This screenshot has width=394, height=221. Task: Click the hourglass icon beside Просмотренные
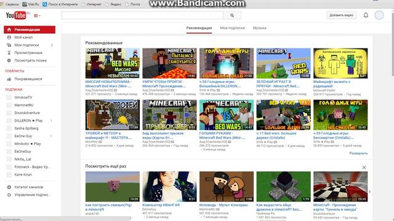(x=9, y=53)
